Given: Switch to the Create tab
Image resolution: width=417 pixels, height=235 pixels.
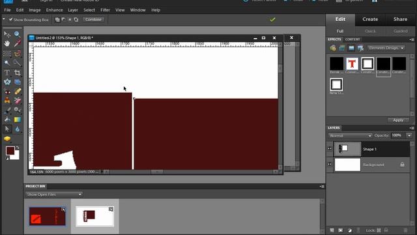Looking at the screenshot, I should [x=370, y=19].
